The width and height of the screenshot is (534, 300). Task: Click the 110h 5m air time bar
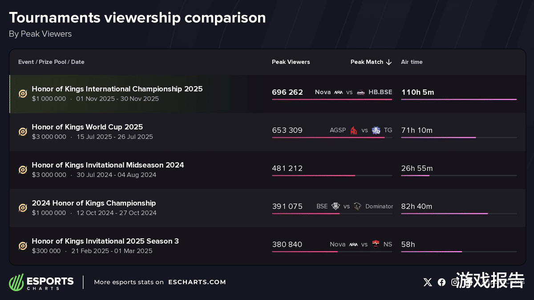pos(459,100)
